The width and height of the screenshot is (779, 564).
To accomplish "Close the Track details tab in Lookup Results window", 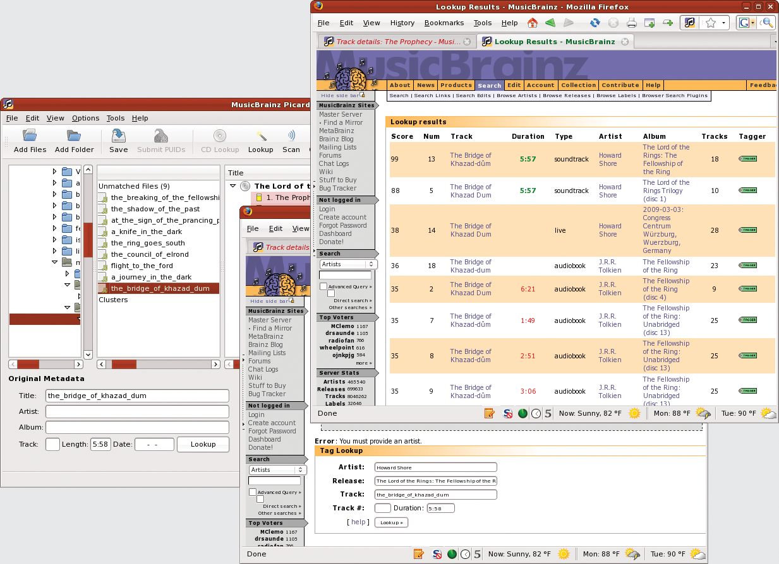I will (467, 42).
